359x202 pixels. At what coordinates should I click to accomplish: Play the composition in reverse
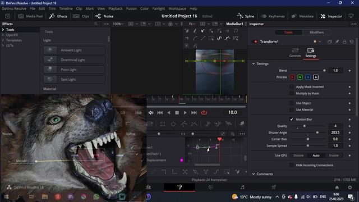(169, 113)
